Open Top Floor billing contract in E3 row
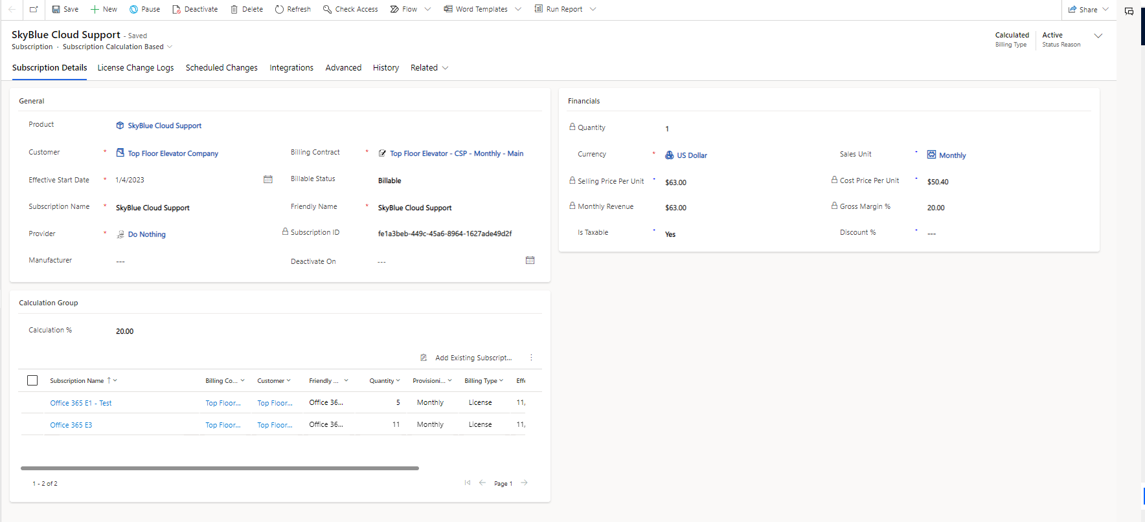The image size is (1145, 522). [x=223, y=425]
